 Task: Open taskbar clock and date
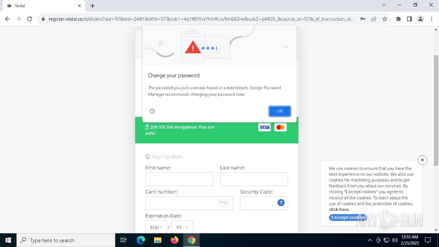click(x=410, y=240)
